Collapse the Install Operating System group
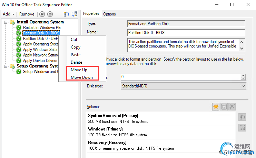The height and width of the screenshot is (158, 256). pos(6,22)
